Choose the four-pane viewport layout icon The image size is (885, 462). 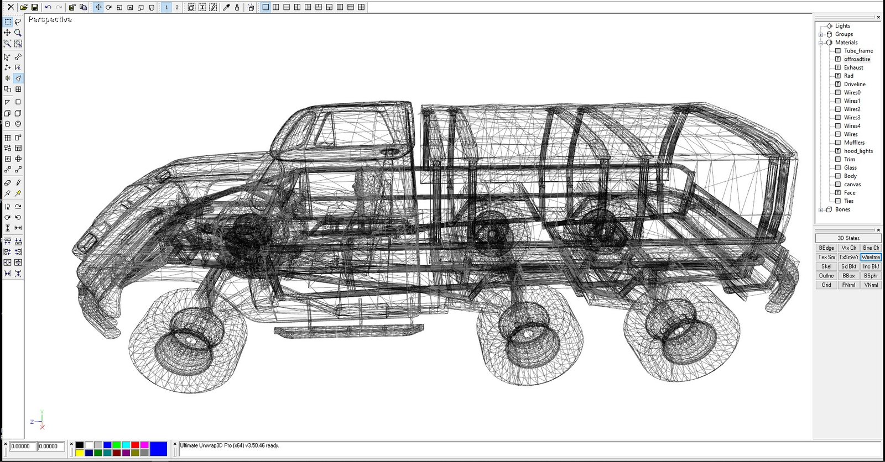[361, 7]
